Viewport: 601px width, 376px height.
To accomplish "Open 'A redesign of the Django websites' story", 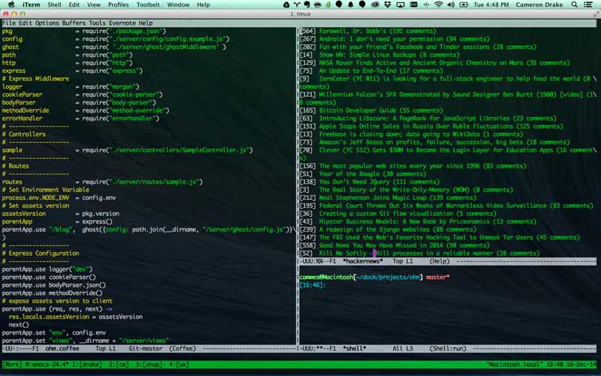I will pyautogui.click(x=397, y=229).
